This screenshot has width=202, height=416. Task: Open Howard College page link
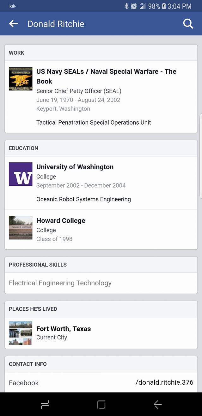tap(61, 220)
